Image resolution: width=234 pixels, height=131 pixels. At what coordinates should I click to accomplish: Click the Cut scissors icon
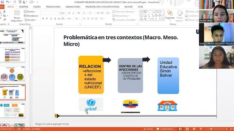click(4, 11)
